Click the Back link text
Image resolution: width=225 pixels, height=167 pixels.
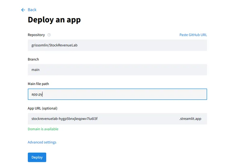[x=32, y=10]
